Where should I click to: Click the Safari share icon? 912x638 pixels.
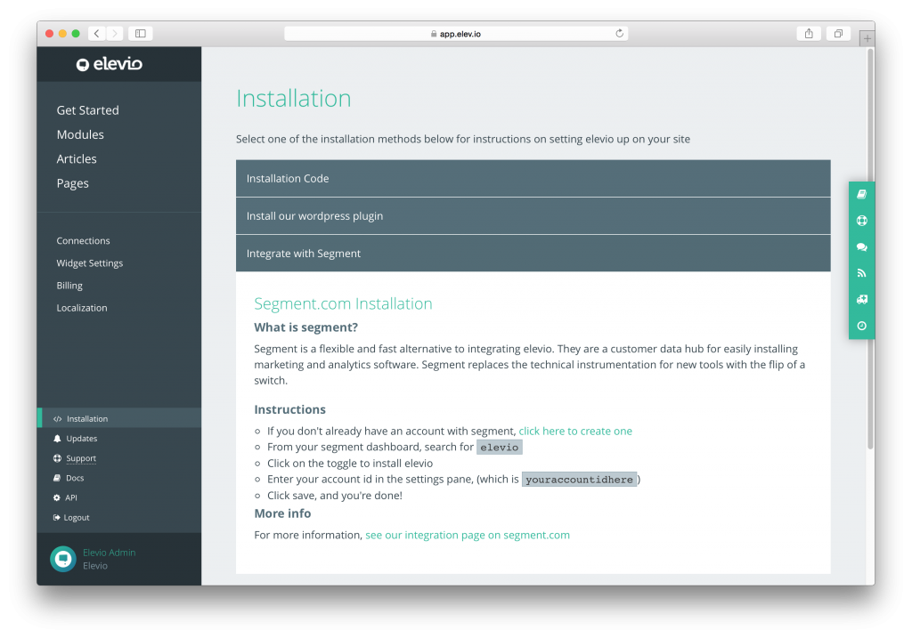click(x=809, y=34)
